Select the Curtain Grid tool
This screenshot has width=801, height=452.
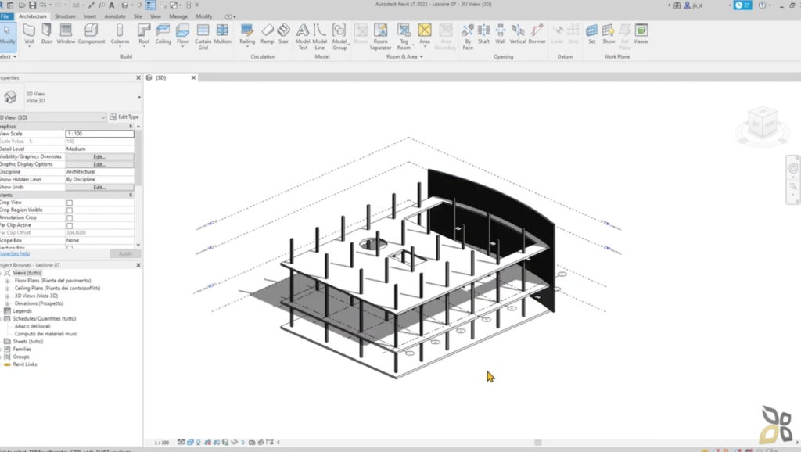[203, 37]
